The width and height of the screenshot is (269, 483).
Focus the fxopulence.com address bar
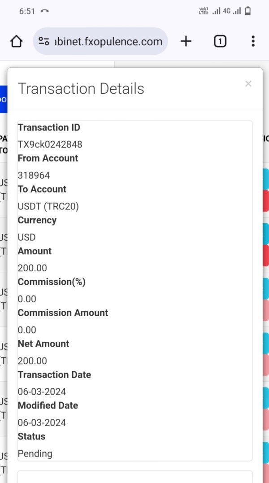pyautogui.click(x=108, y=42)
